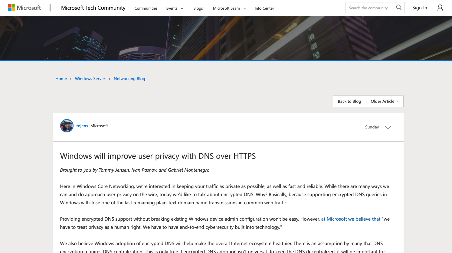Open the Microsoft Learn dropdown

click(229, 8)
